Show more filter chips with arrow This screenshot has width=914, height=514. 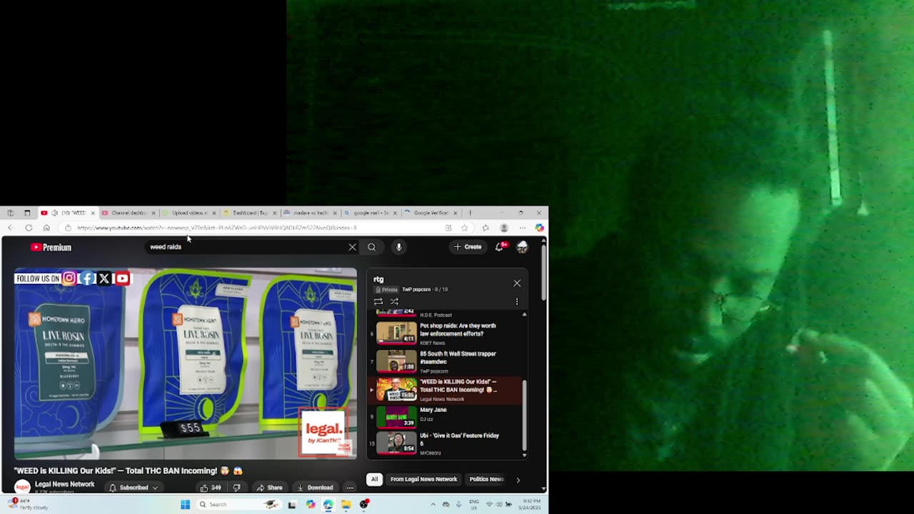pyautogui.click(x=518, y=480)
